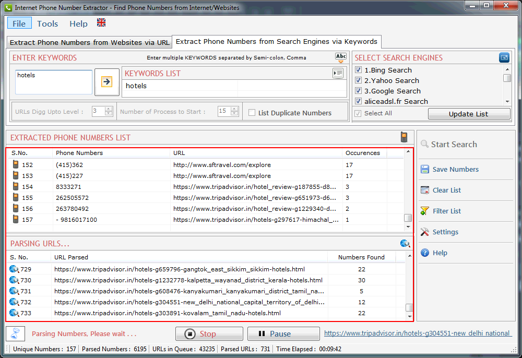
Task: Click the Abc keyword options icon
Action: pos(341,57)
